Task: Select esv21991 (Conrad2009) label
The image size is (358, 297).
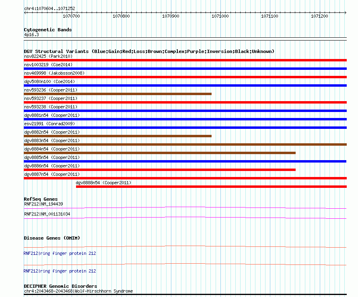Action: point(49,124)
